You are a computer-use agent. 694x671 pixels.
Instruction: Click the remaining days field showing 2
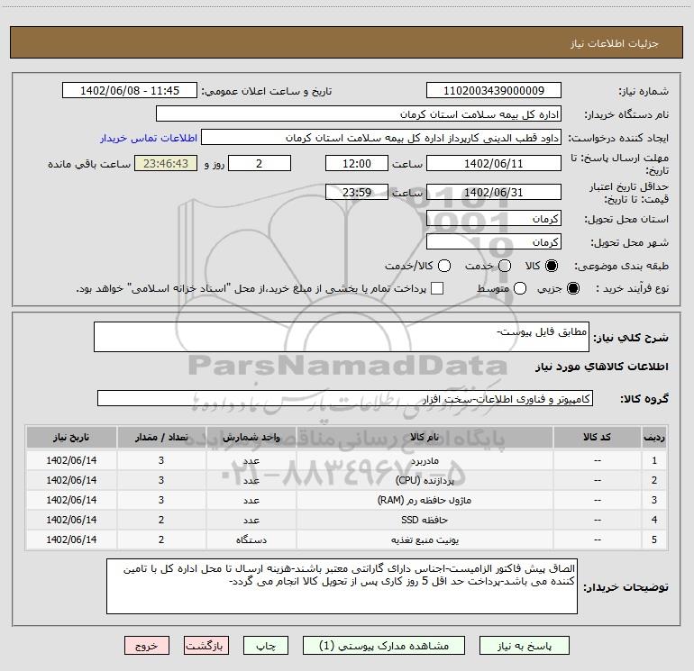tap(260, 163)
